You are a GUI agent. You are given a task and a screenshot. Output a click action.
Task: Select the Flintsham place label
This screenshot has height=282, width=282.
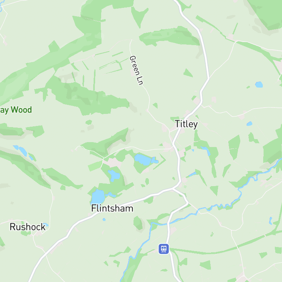112,208
